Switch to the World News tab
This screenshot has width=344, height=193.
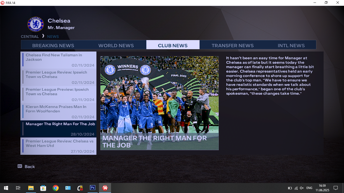coord(116,45)
